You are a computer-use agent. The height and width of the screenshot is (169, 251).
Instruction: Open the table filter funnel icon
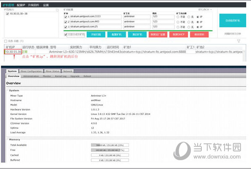click(238, 41)
